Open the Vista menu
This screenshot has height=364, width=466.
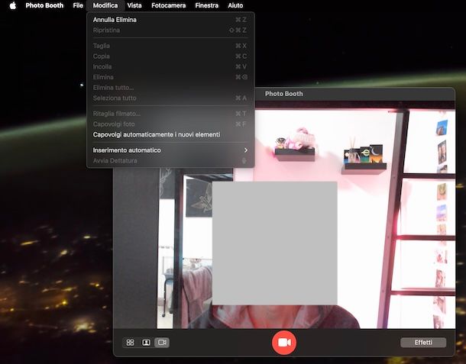click(x=134, y=5)
